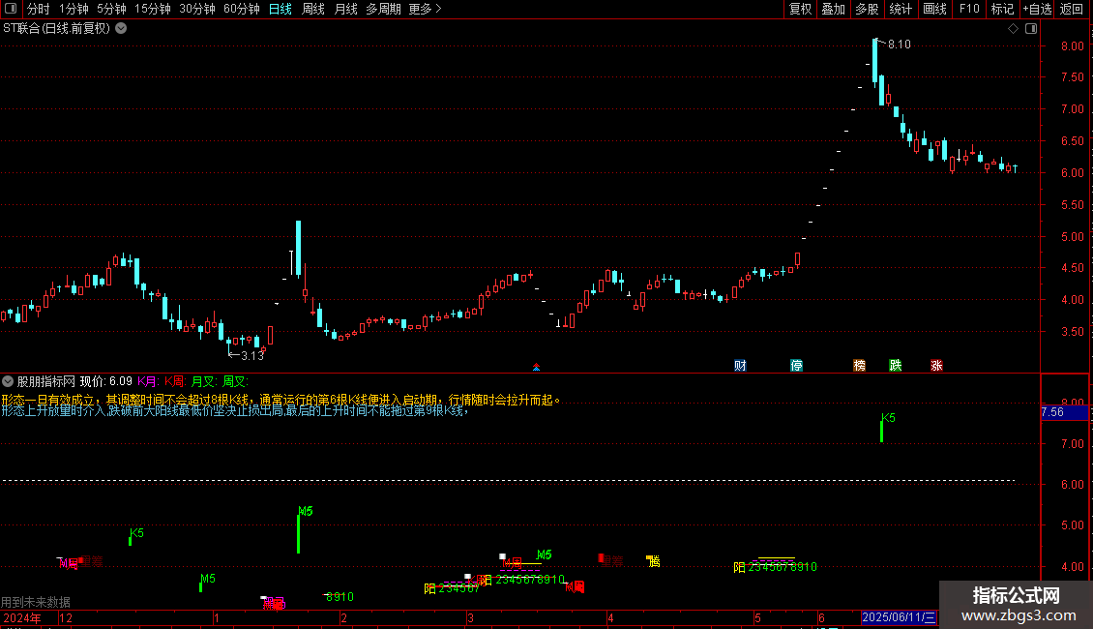Click the 2025/06/11/三 date label
Viewport: 1093px width, 629px height.
tap(899, 617)
